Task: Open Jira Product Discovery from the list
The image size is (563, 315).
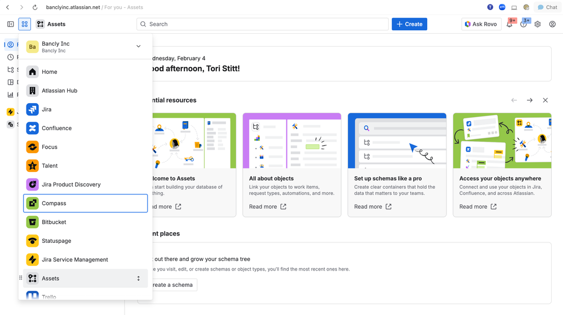Action: tap(86, 184)
